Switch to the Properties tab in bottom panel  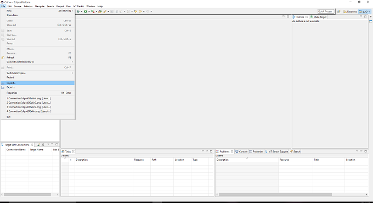256,151
